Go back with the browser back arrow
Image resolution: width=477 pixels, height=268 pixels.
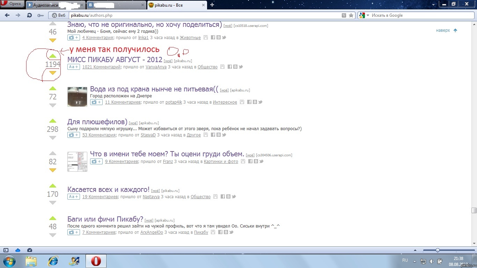(x=7, y=15)
